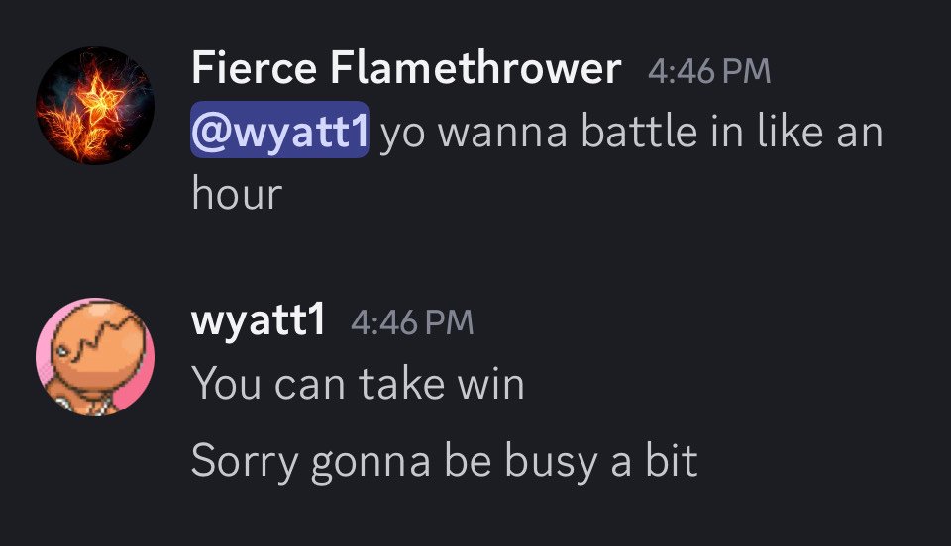Click the "Sorry gonna be busy a bit" message
The image size is (951, 546).
[x=445, y=462]
